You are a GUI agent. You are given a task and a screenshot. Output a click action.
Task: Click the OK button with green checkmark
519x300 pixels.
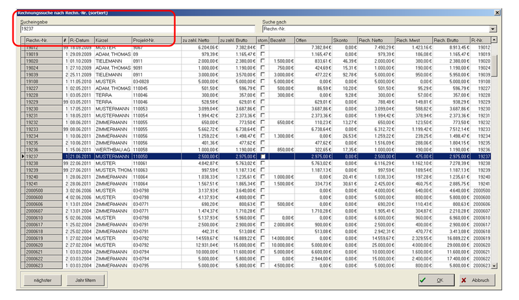click(x=437, y=280)
